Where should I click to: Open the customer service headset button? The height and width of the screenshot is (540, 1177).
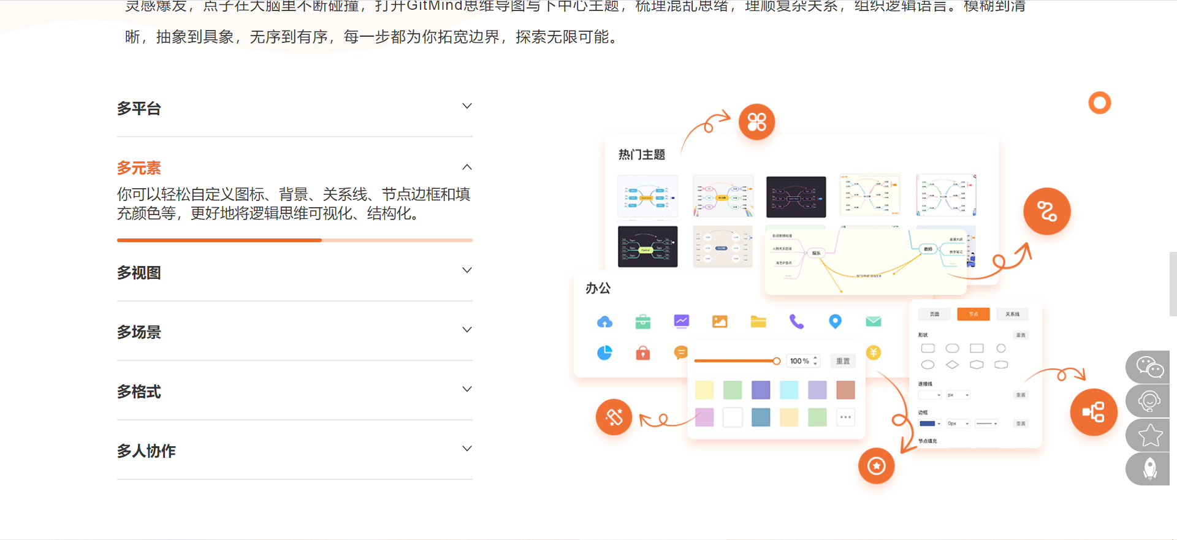1148,401
